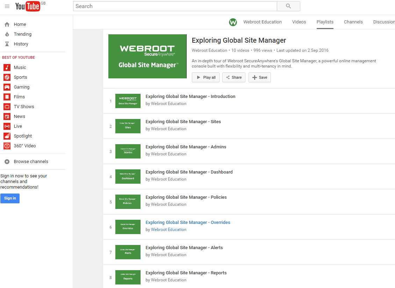This screenshot has width=395, height=288.
Task: Open 'Exploring Global Site Manager - Policies' title
Action: click(x=186, y=197)
